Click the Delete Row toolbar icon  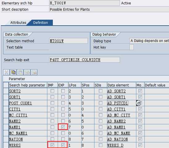click(34, 72)
